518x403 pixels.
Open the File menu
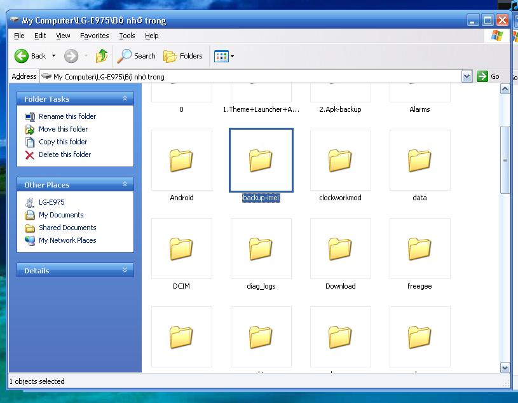point(19,36)
